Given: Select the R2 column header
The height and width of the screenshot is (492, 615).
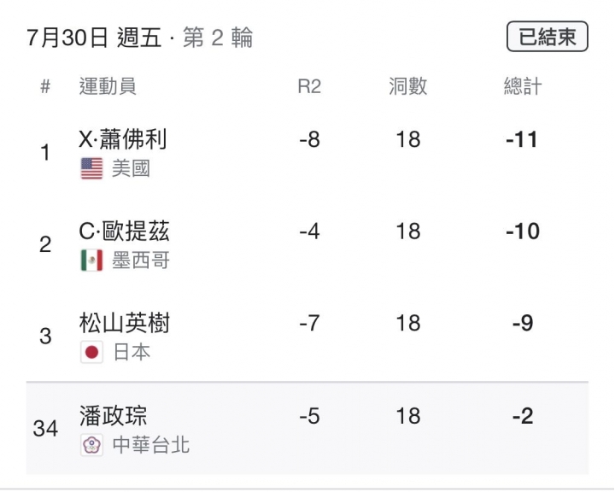Looking at the screenshot, I should tap(309, 86).
